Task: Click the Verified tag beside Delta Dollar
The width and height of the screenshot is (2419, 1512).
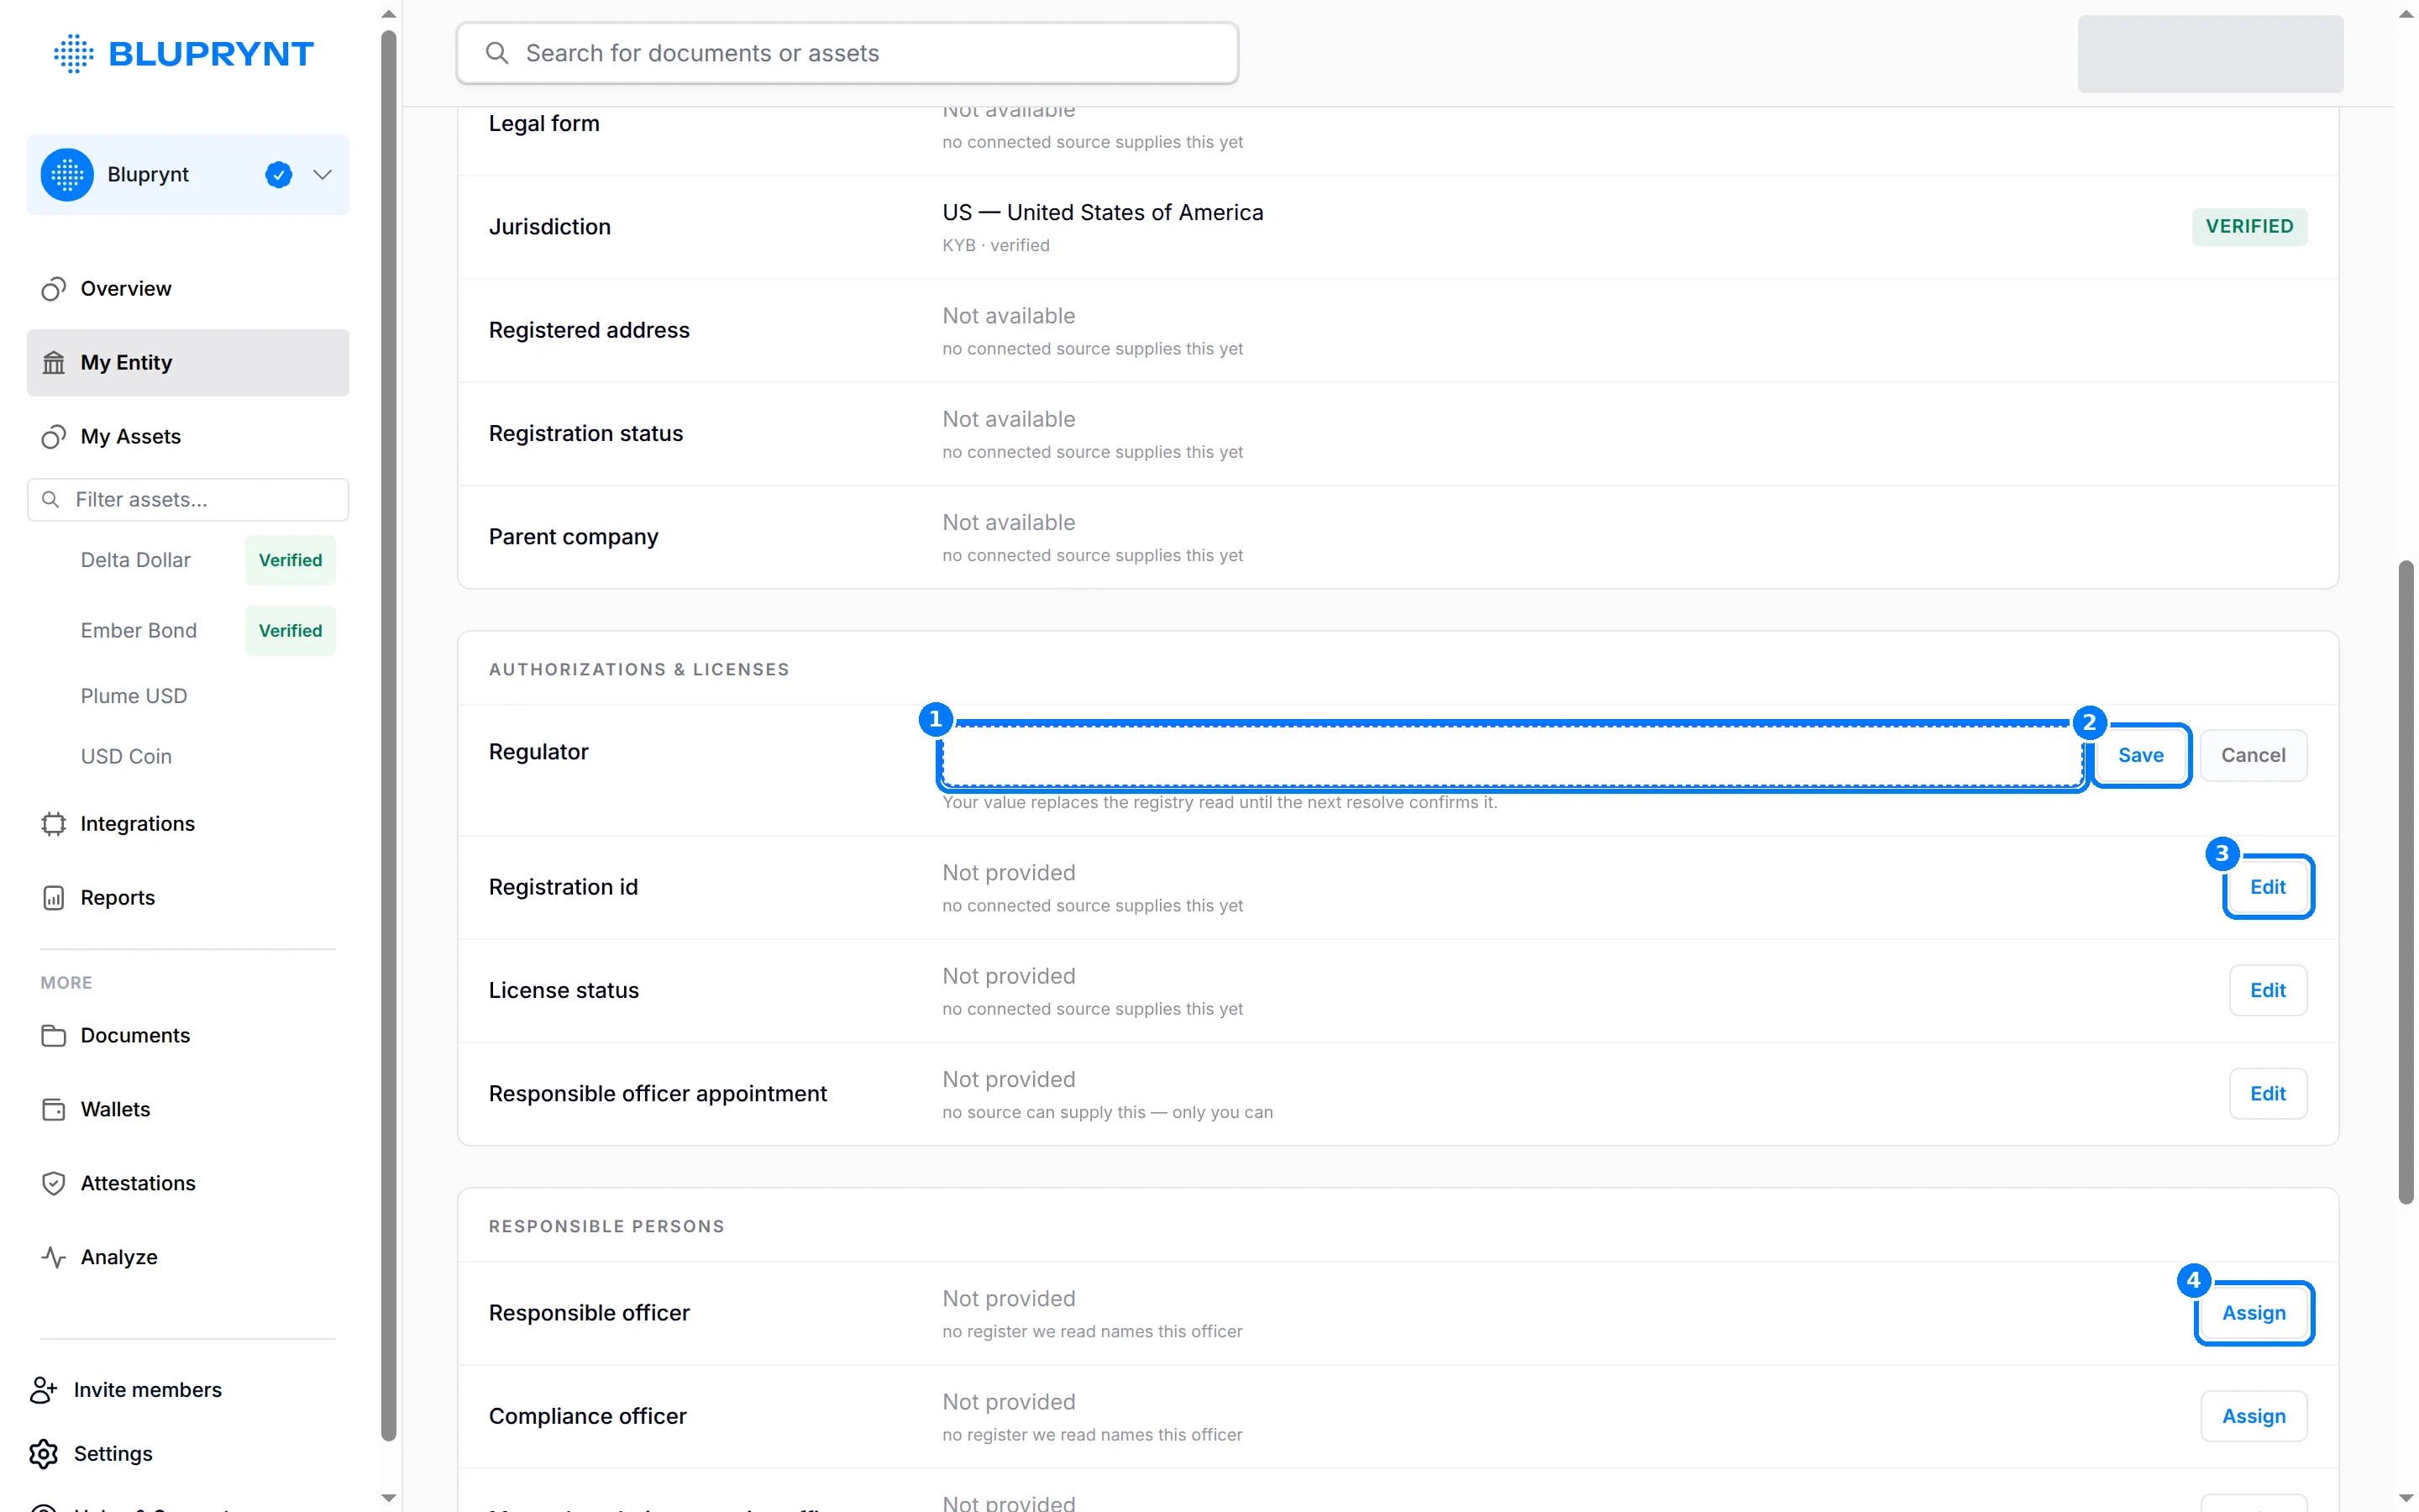Action: coord(290,560)
